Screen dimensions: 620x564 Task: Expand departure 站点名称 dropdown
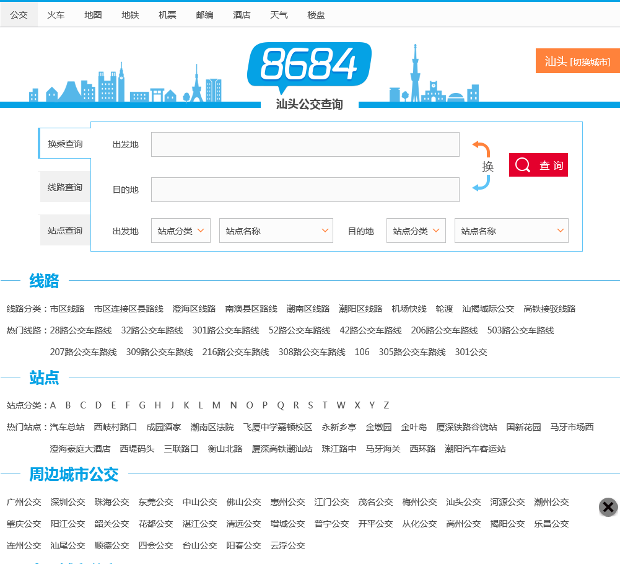pos(276,231)
